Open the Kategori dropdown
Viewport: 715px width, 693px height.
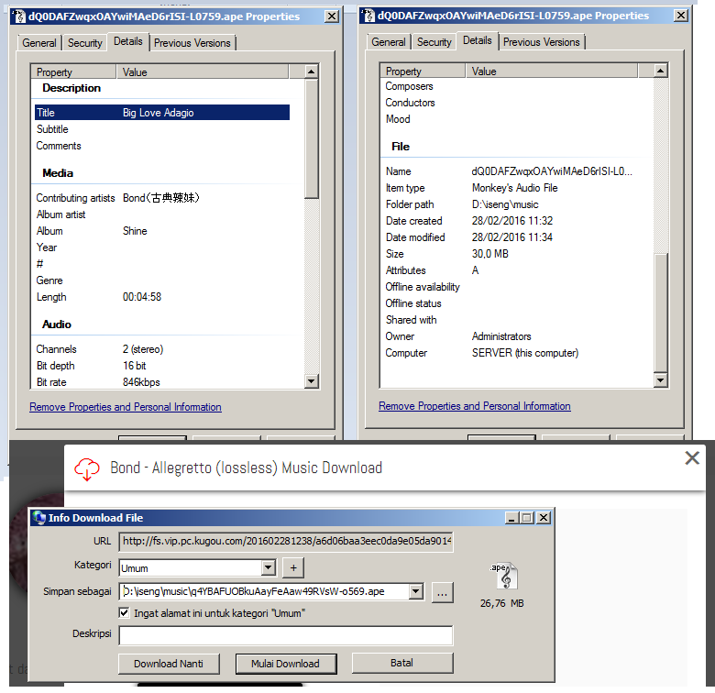click(269, 568)
